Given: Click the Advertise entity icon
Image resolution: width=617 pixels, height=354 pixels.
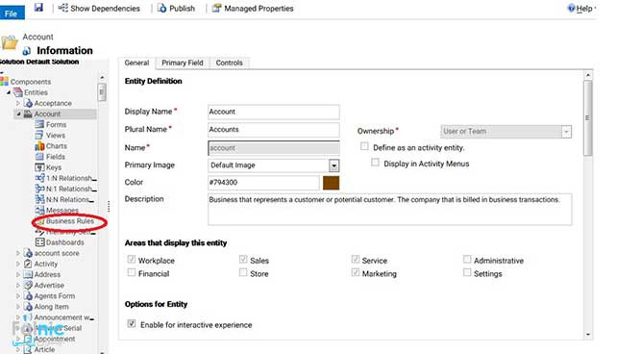Looking at the screenshot, I should (28, 285).
